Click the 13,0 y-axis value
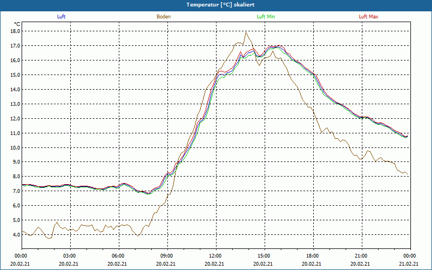Viewport: 432px width, 270px height. click(x=16, y=104)
